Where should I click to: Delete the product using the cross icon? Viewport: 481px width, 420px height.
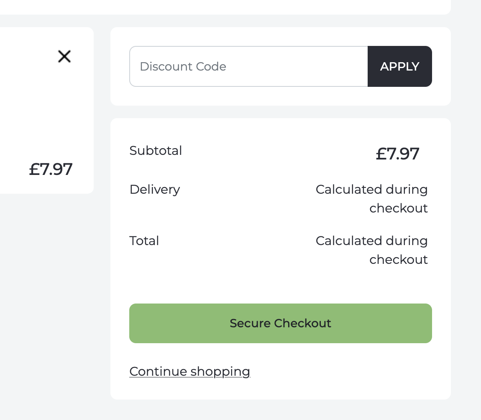click(x=64, y=56)
